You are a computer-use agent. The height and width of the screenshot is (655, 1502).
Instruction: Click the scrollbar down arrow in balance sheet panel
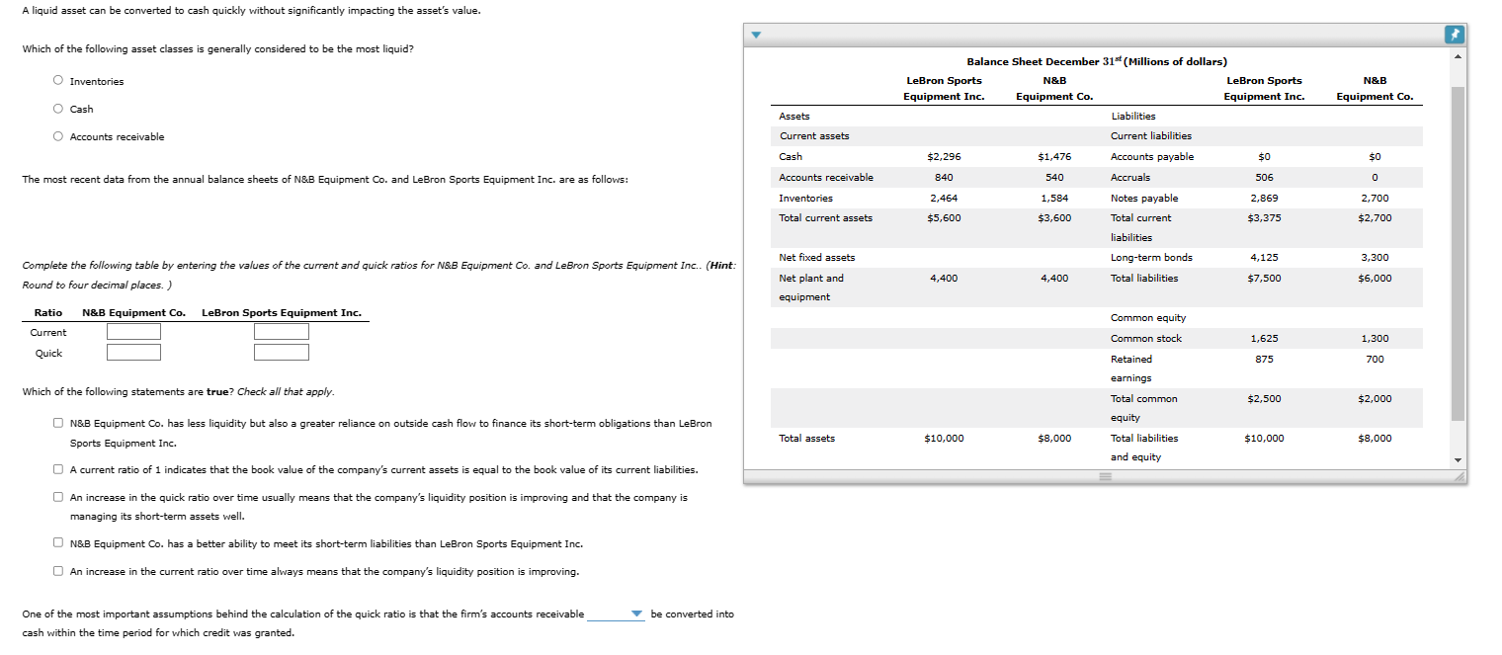tap(1458, 459)
